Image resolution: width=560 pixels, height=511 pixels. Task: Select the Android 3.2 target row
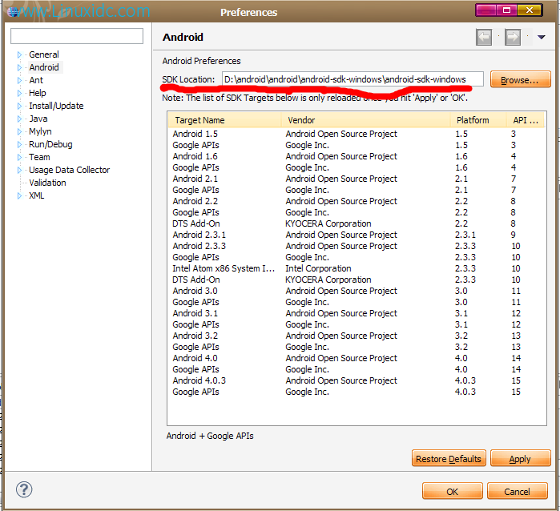point(357,336)
